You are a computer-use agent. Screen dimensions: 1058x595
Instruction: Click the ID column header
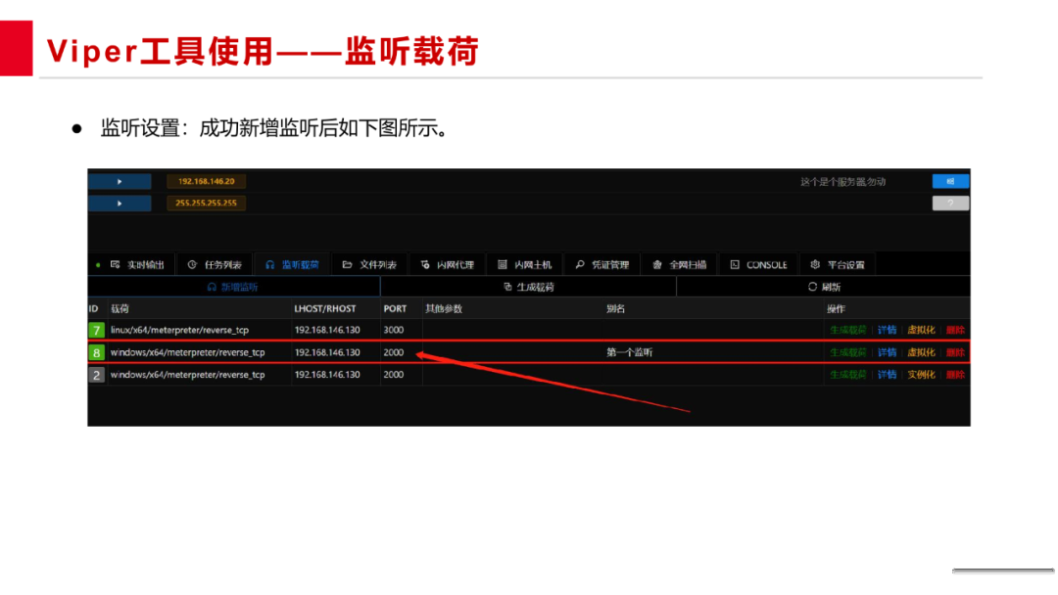click(x=94, y=308)
